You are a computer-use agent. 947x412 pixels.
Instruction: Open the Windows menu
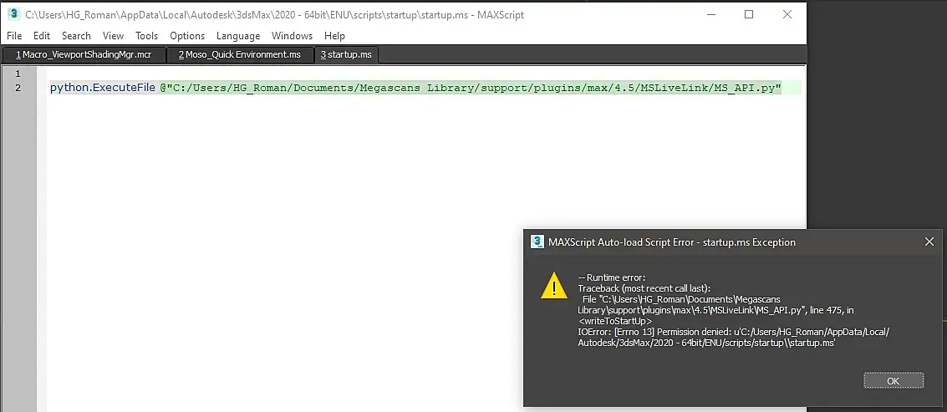click(x=292, y=36)
